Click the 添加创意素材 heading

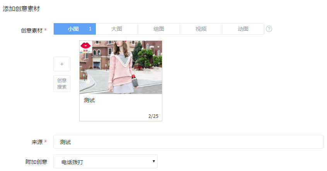(21, 8)
